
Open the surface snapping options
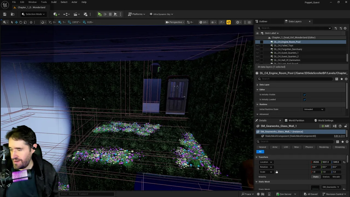point(43,22)
